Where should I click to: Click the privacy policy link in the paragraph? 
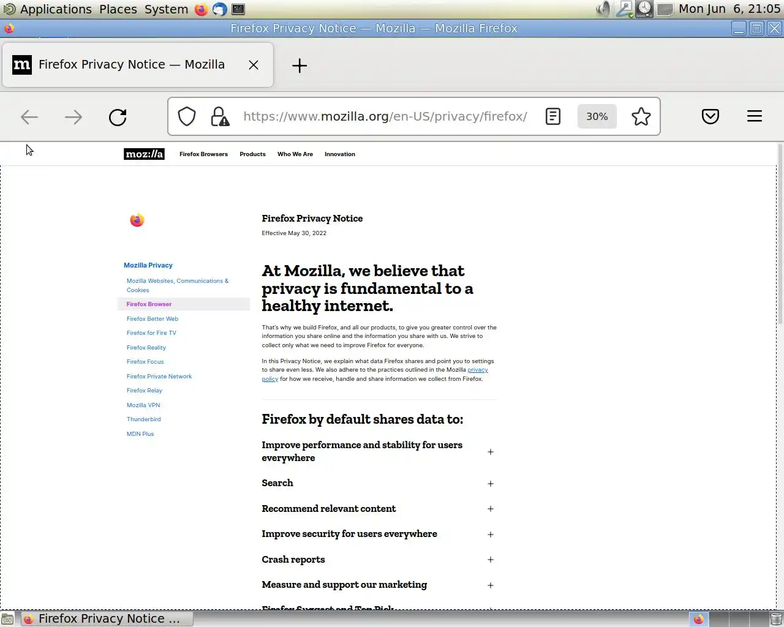pyautogui.click(x=478, y=370)
